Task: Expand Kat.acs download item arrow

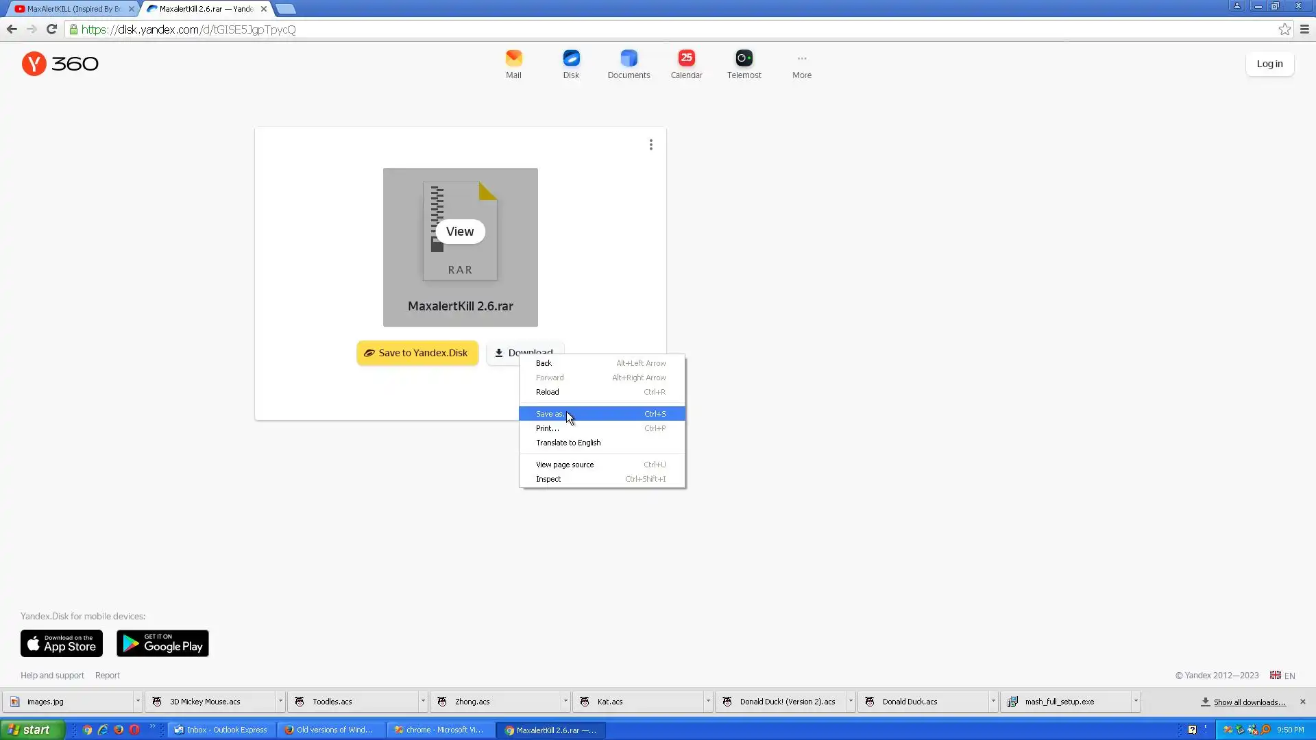Action: click(x=708, y=701)
